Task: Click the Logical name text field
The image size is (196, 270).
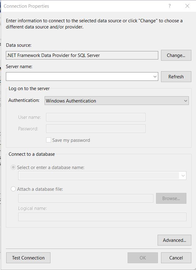Action: [x=102, y=217]
